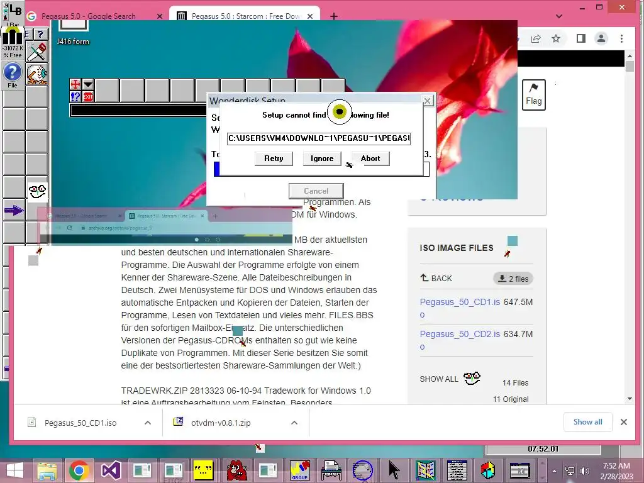Click the black cursor arrow taskbar icon
Viewport: 644px width, 483px height.
(394, 470)
